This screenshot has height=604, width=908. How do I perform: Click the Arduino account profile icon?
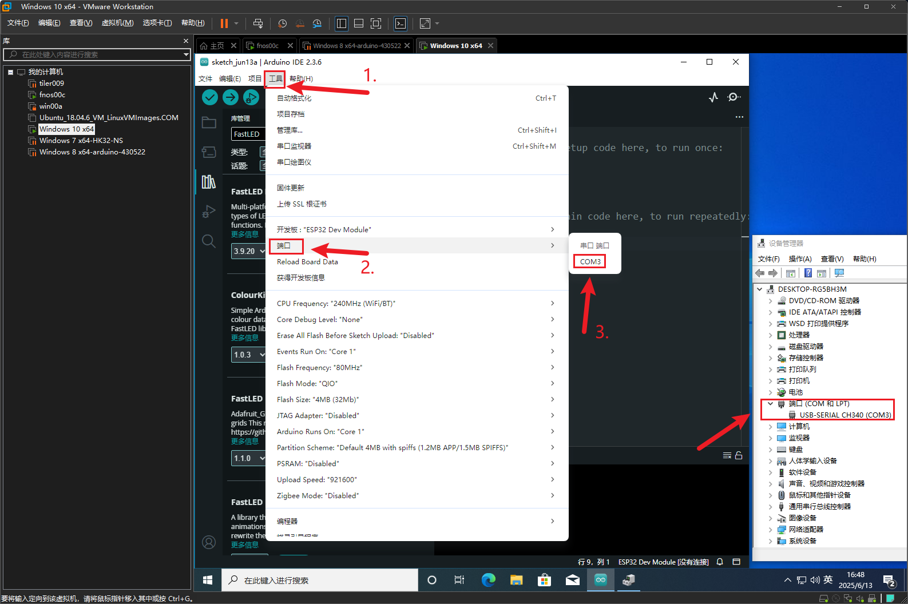209,542
